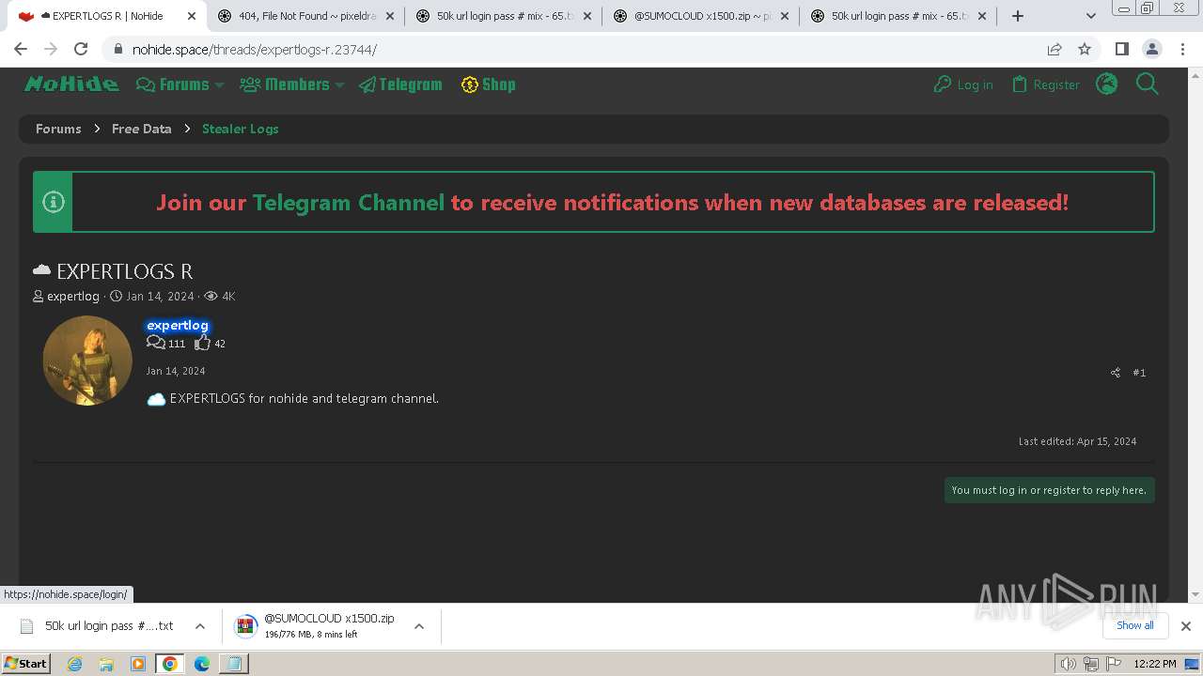Click the volume speaker tray icon

click(1068, 664)
